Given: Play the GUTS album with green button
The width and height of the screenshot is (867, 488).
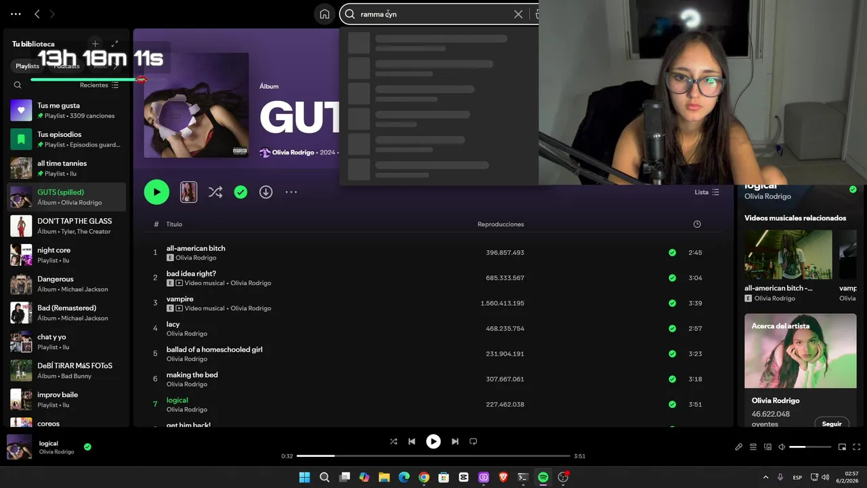Looking at the screenshot, I should click(156, 192).
